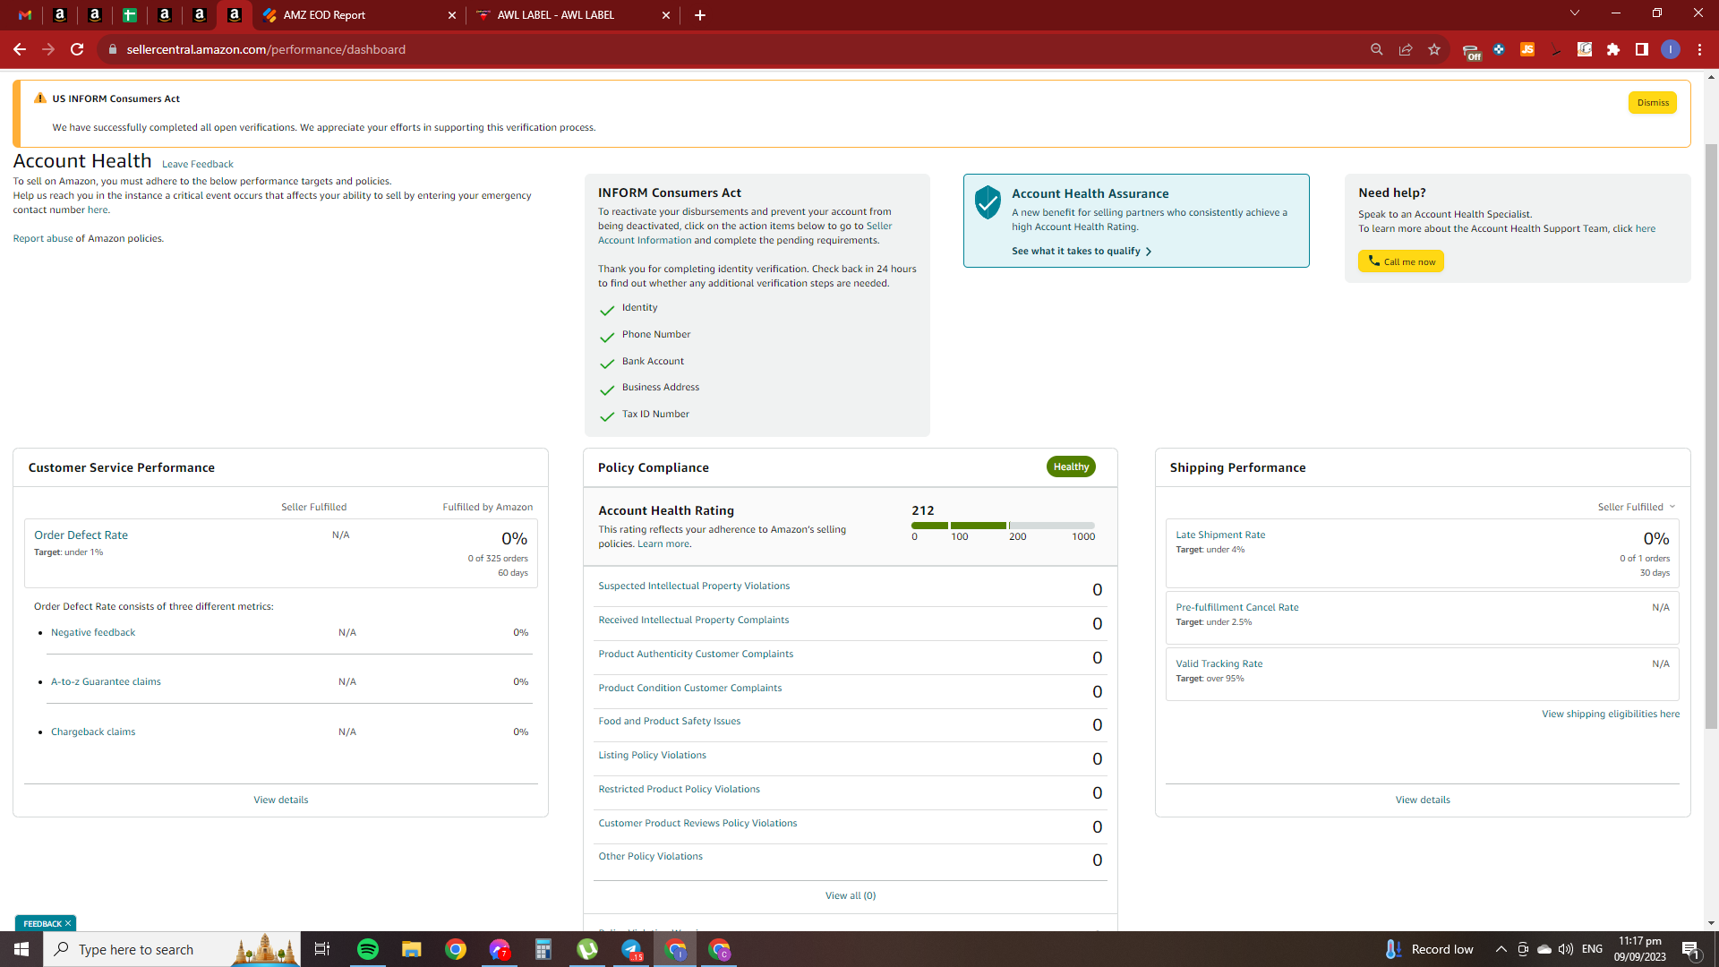Open the broom-shaped extension
The width and height of the screenshot is (1719, 967).
[x=1556, y=49]
